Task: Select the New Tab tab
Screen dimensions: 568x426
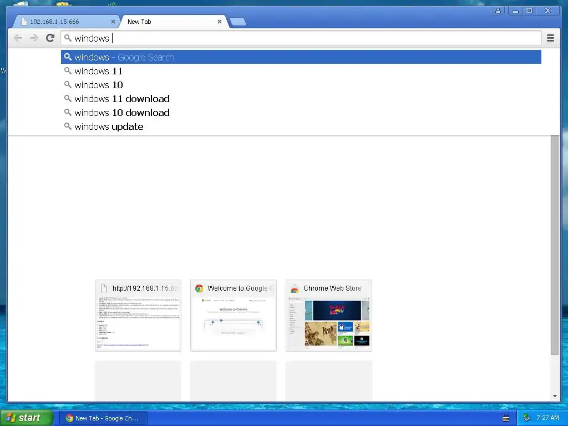Action: point(173,22)
